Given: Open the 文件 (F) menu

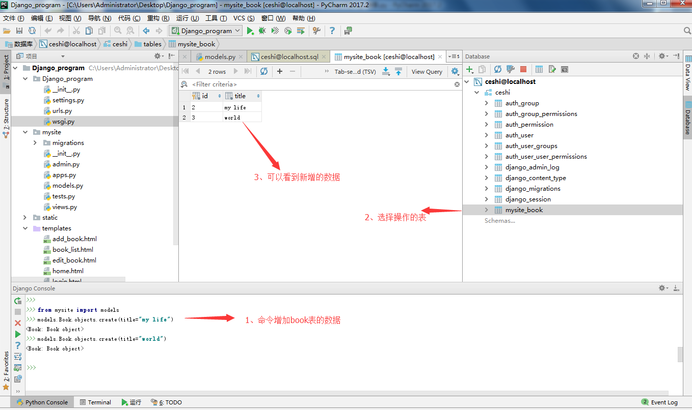Looking at the screenshot, I should [x=14, y=18].
